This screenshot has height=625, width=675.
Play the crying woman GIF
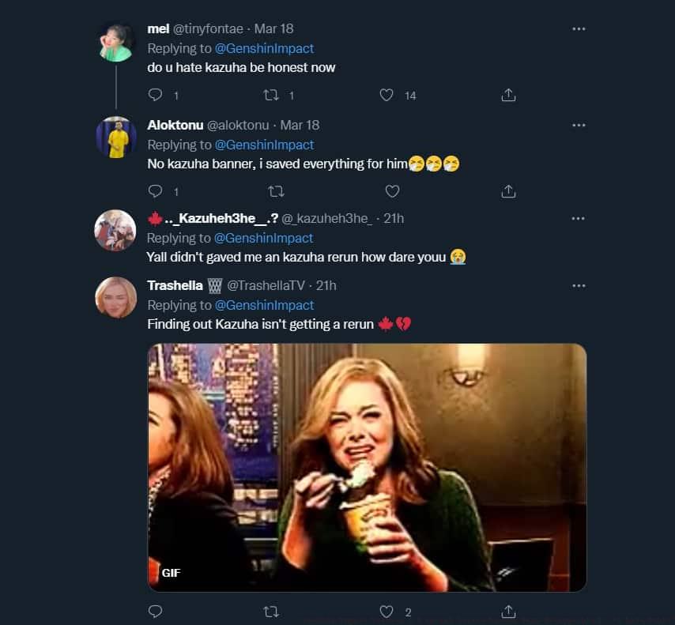367,468
